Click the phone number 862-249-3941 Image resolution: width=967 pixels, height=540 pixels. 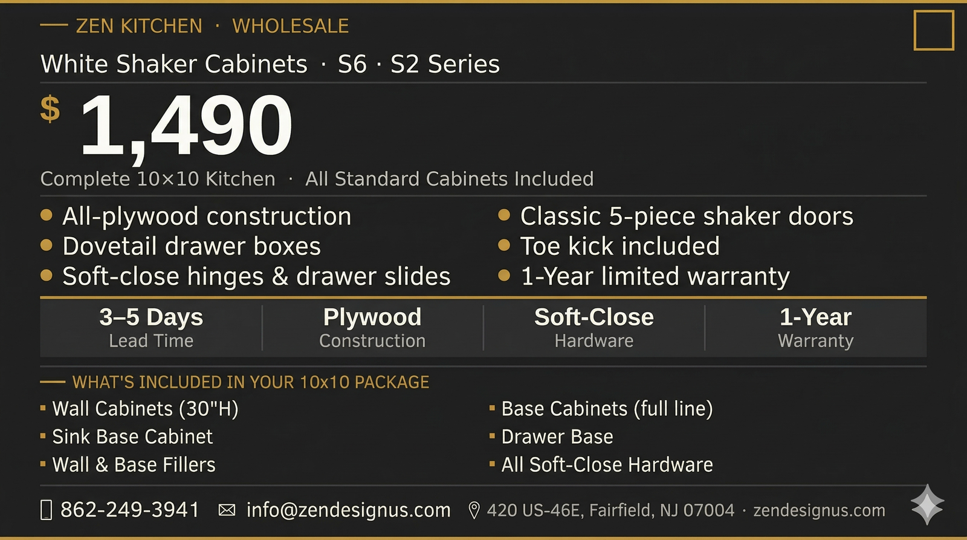(130, 510)
